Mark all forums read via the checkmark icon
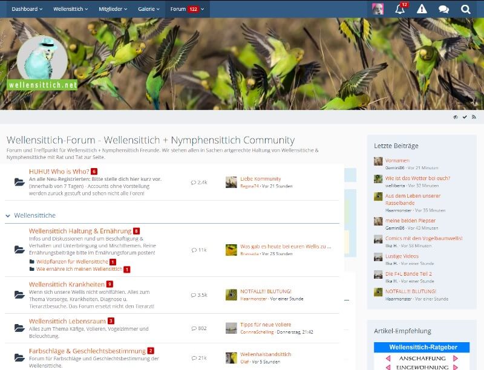This screenshot has height=370, width=484. pyautogui.click(x=465, y=117)
